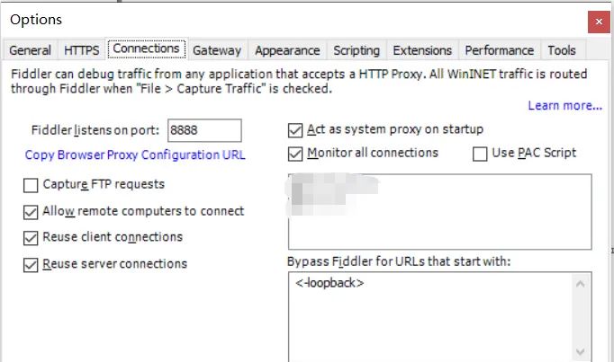Disable Reuse server connections option
Viewport: 614px width, 362px height.
coord(32,265)
